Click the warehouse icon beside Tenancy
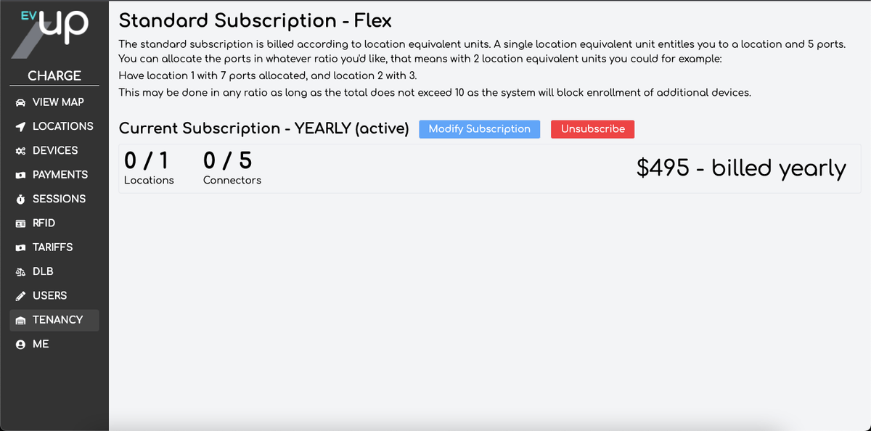The width and height of the screenshot is (871, 431). [x=20, y=320]
